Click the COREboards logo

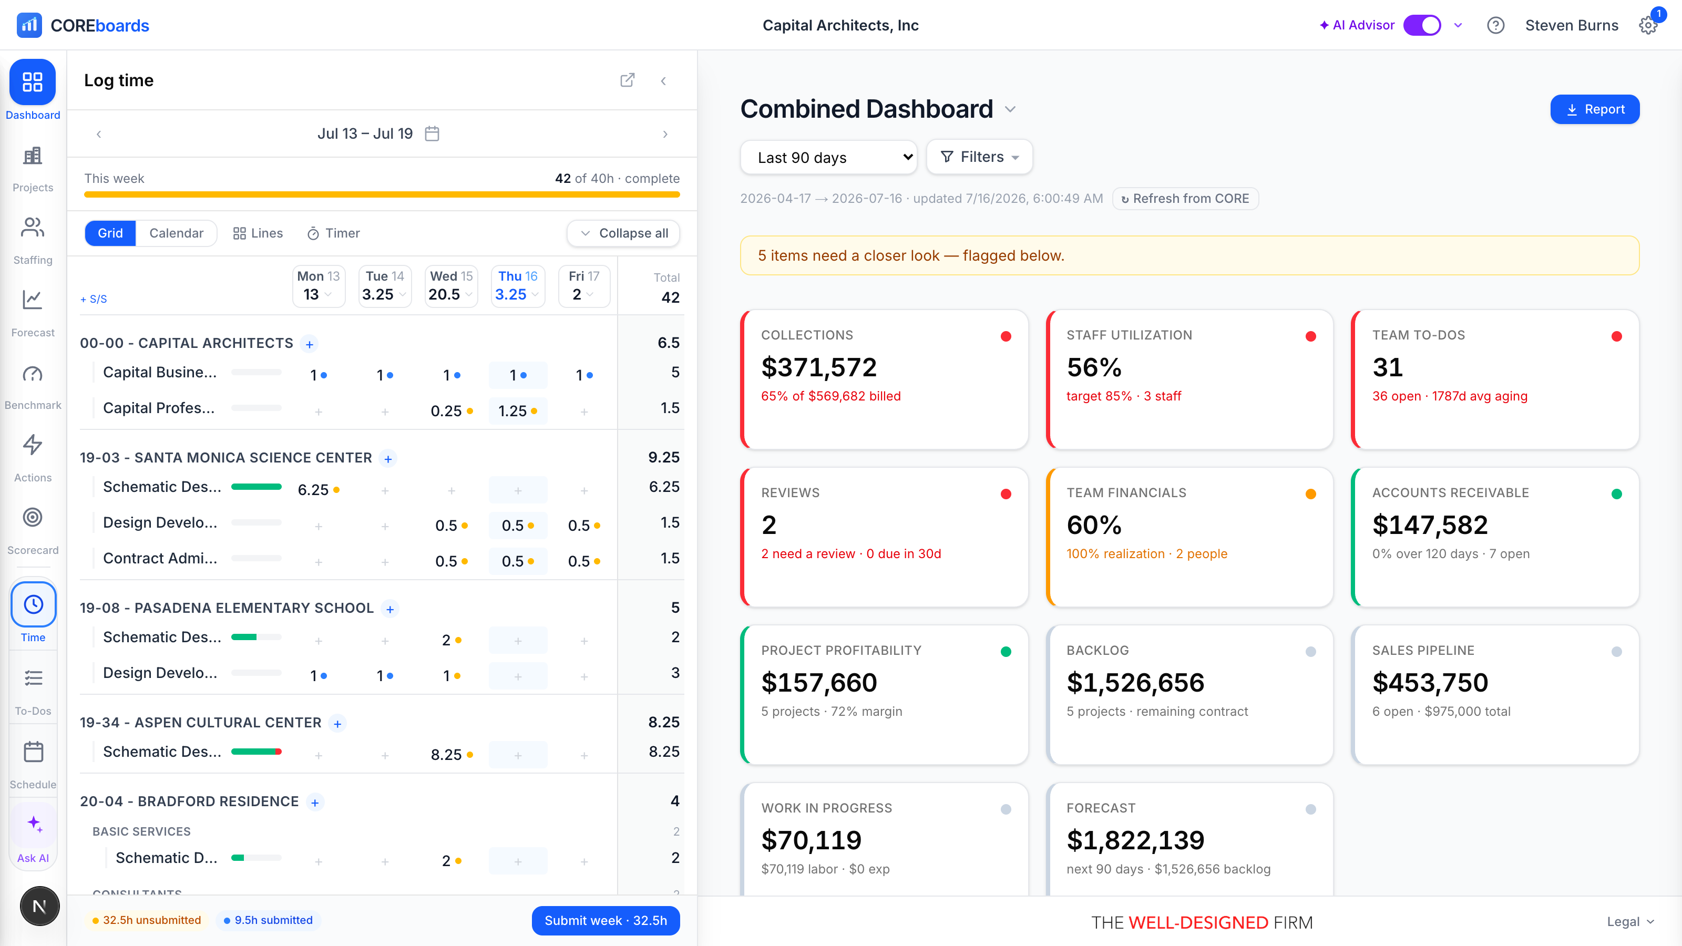pos(83,25)
